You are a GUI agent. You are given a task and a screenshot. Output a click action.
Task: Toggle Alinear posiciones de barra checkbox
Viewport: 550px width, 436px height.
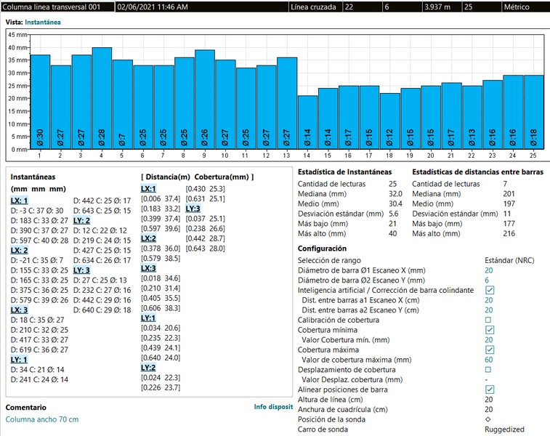(490, 389)
